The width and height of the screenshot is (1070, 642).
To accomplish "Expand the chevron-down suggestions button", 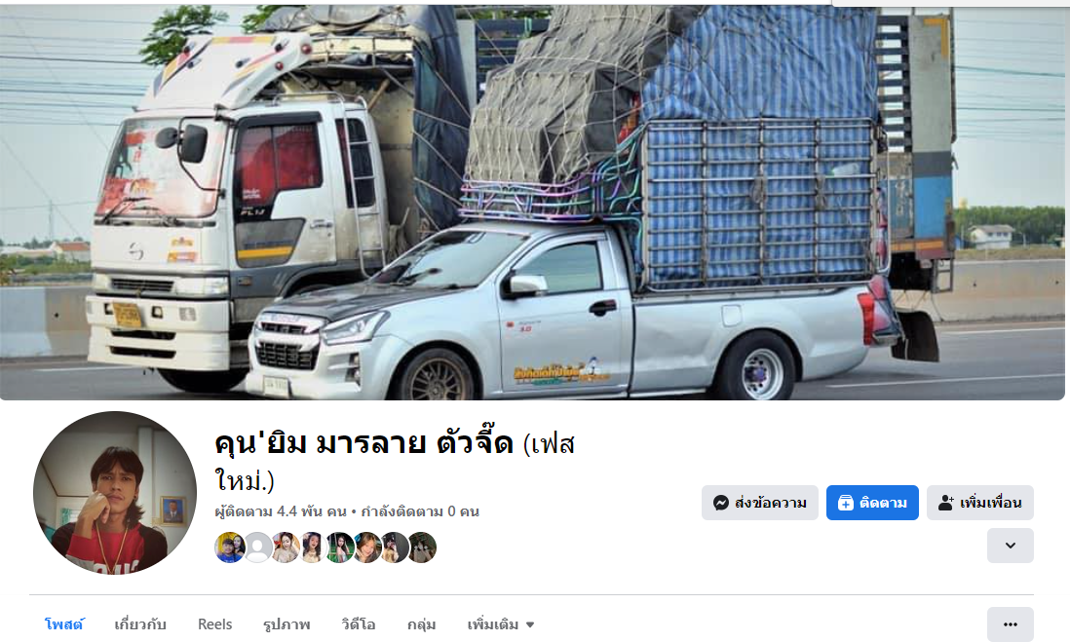I will pos(1010,546).
